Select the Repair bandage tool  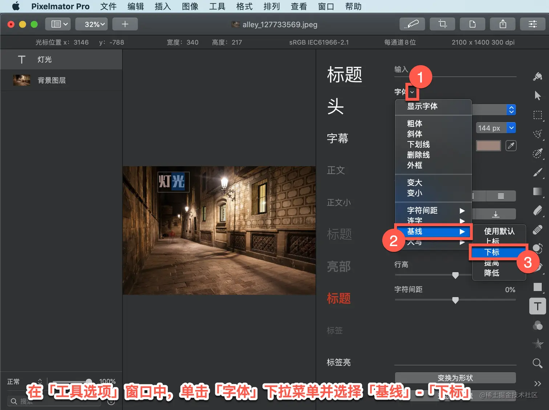[x=538, y=230]
